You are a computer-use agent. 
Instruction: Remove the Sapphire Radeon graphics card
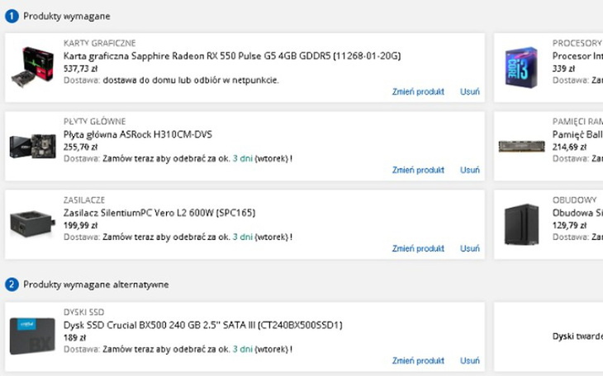(469, 92)
